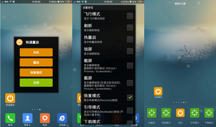Open the 浏览器 browser app
The height and width of the screenshot is (127, 216).
tap(62, 118)
